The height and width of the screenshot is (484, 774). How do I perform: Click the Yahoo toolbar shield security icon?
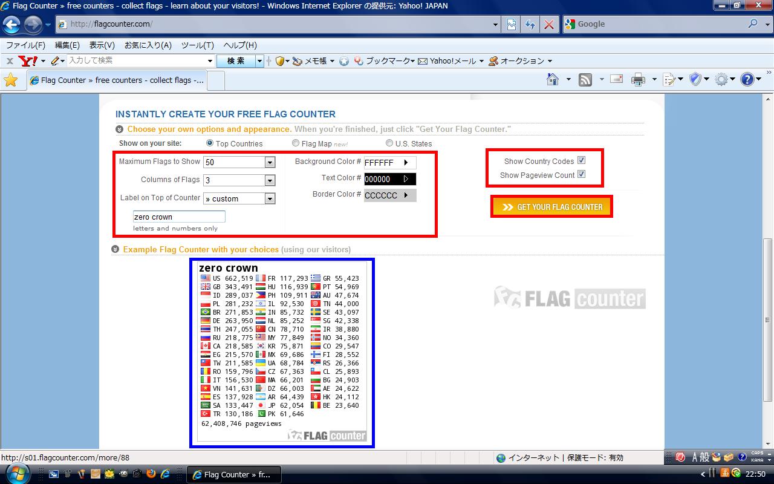pyautogui.click(x=280, y=60)
